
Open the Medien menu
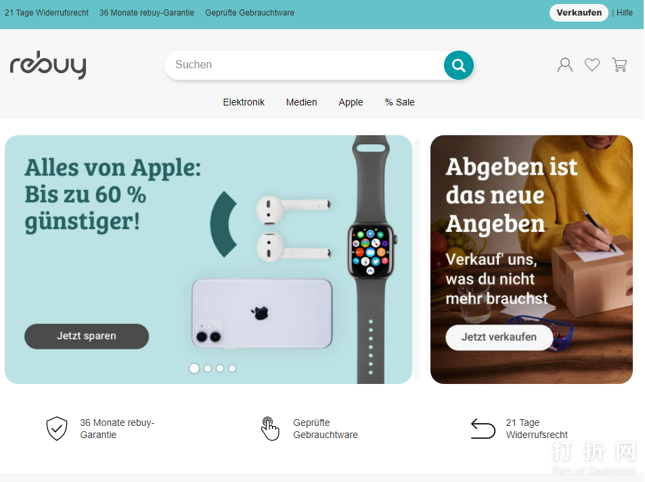coord(302,102)
